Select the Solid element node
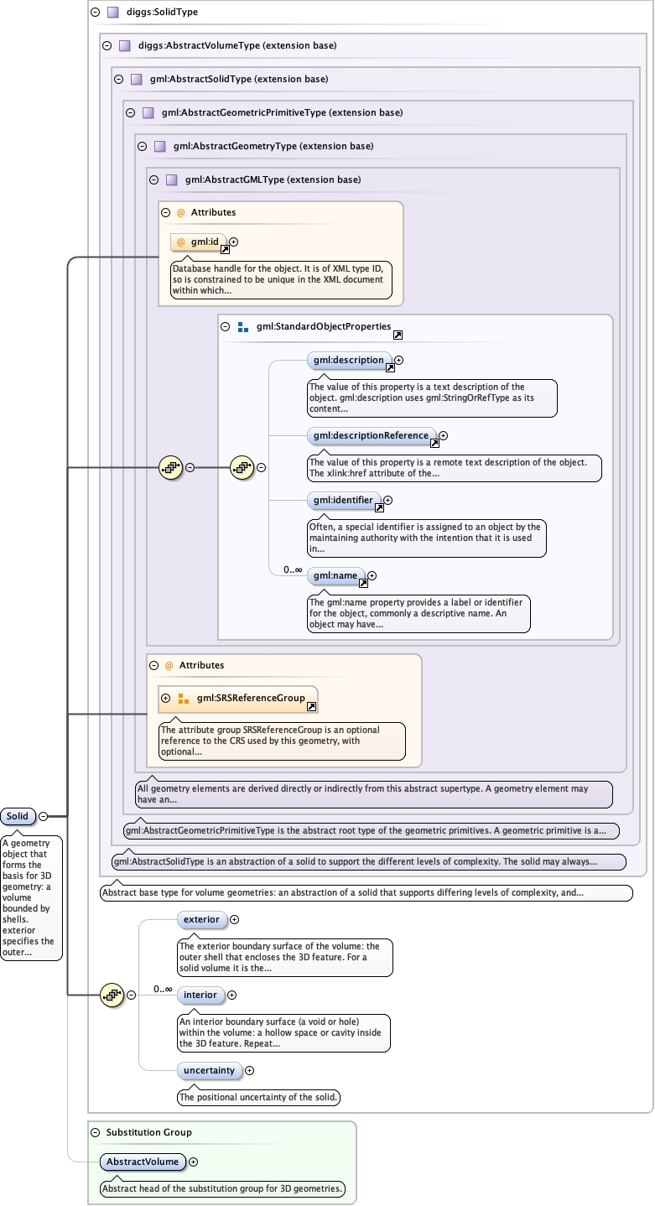This screenshot has width=655, height=1206. tap(18, 816)
